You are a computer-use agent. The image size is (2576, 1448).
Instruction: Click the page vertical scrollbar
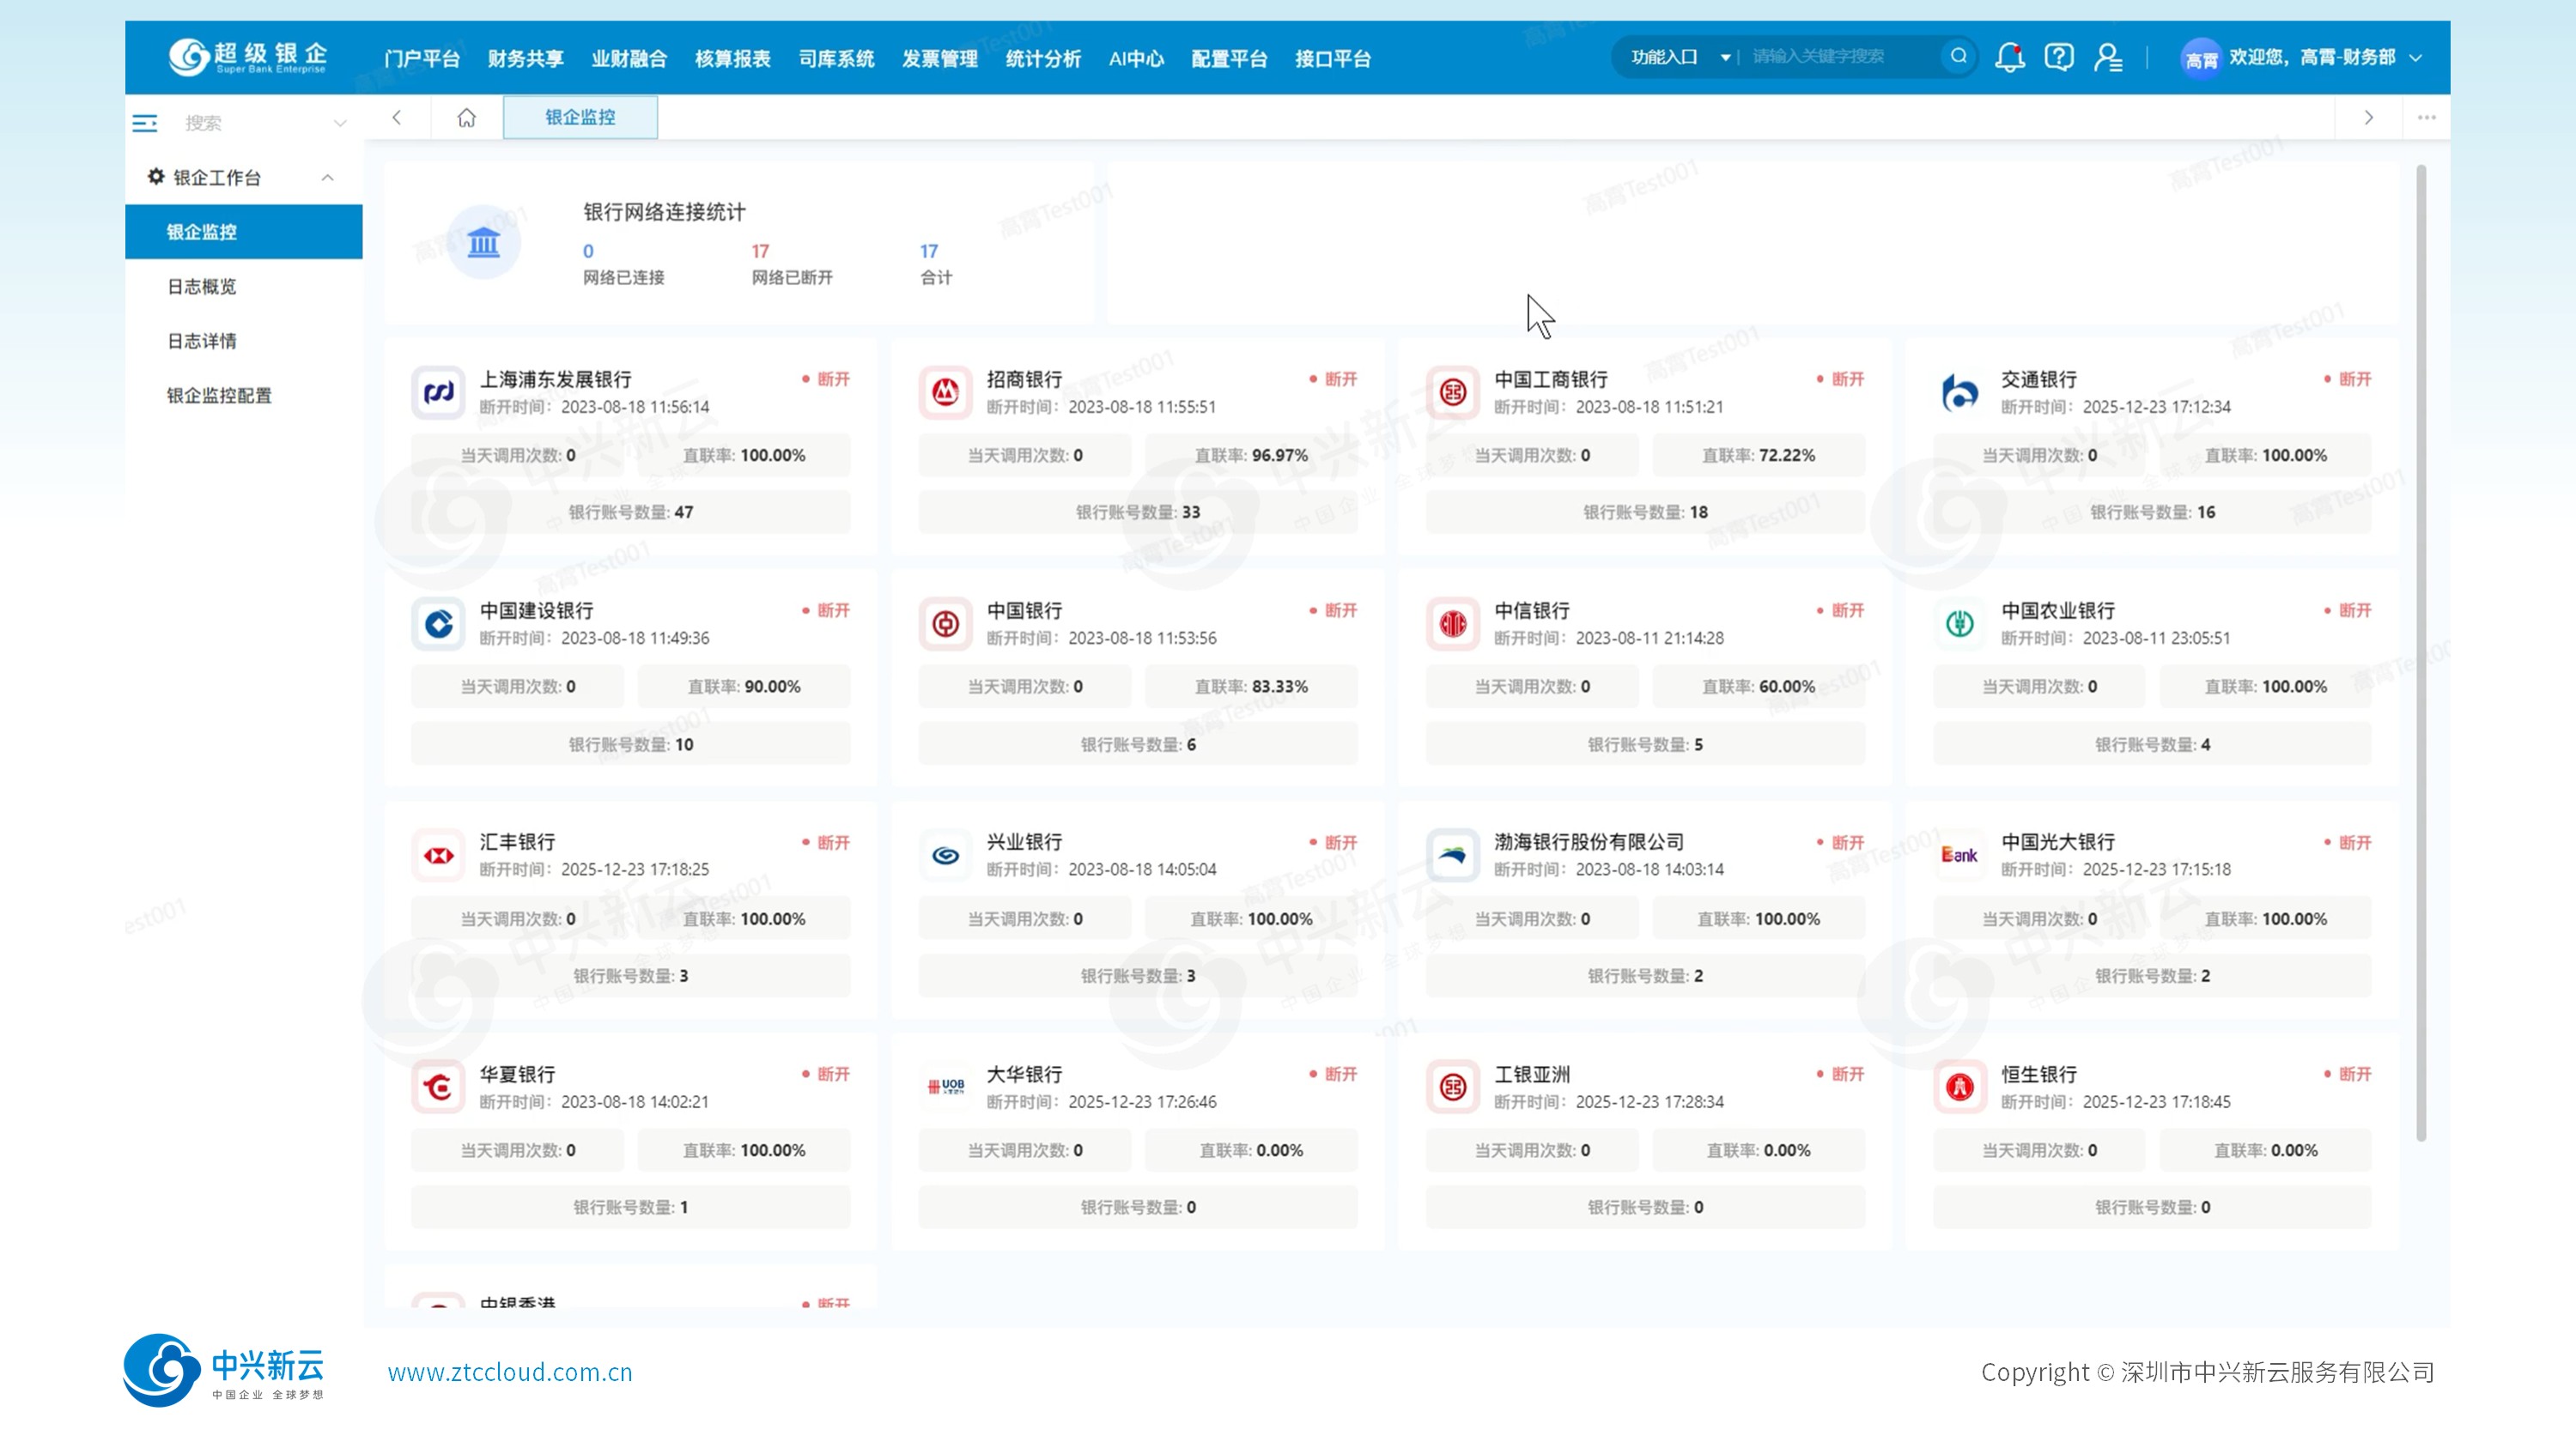coord(2421,653)
